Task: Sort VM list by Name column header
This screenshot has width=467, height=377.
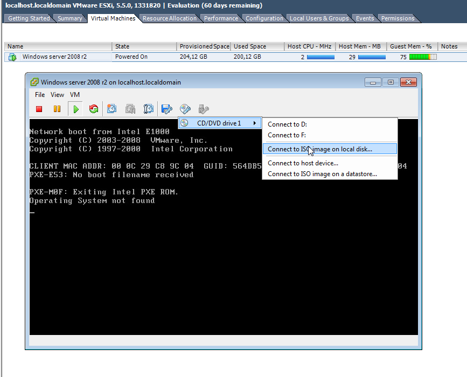Action: [58, 46]
